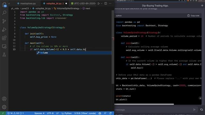Screen dimensions: 205x115
Task: Open the errors and warnings status item
Action: tap(15, 113)
